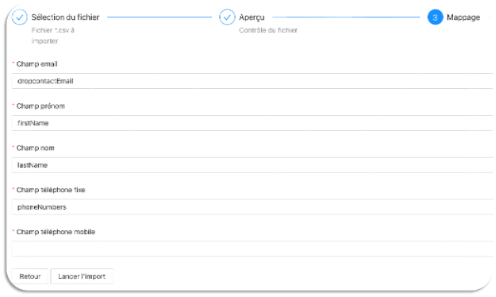Select the Sélection du fichier step title
This screenshot has height=297, width=496.
click(x=66, y=17)
